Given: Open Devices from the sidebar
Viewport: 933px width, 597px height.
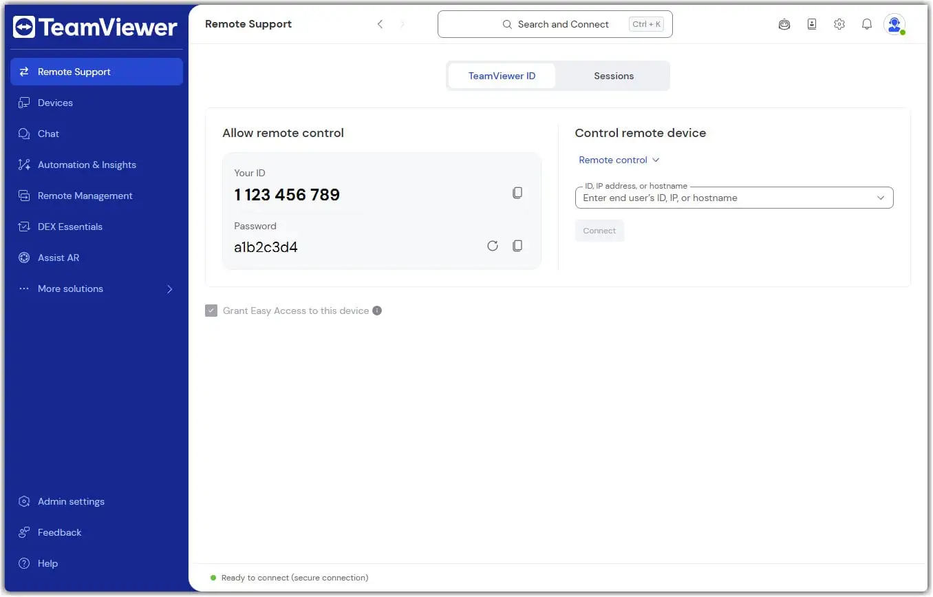Looking at the screenshot, I should pyautogui.click(x=96, y=103).
